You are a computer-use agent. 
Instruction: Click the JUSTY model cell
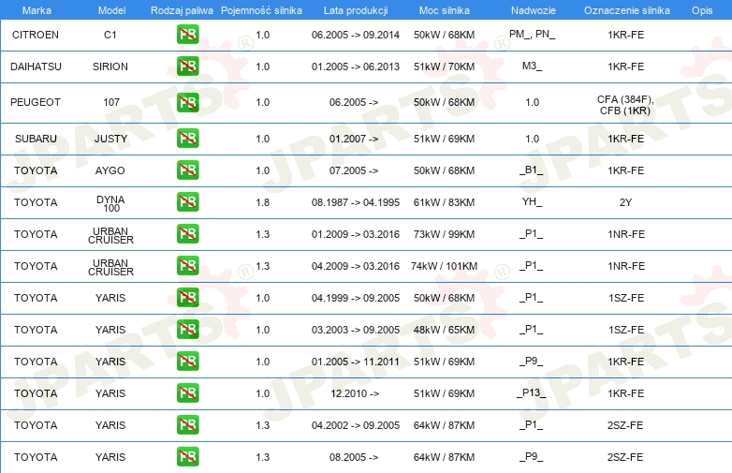[110, 139]
